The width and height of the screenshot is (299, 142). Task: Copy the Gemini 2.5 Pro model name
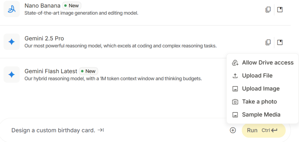click(268, 42)
